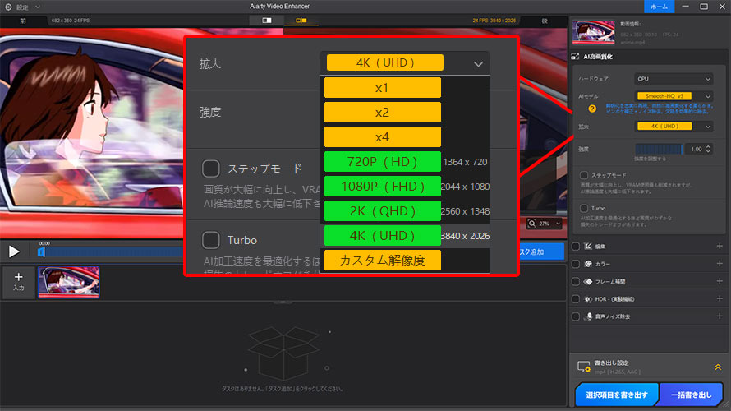The width and height of the screenshot is (731, 411).
Task: Click the 一括書き出し batch export button
Action: pos(691,395)
